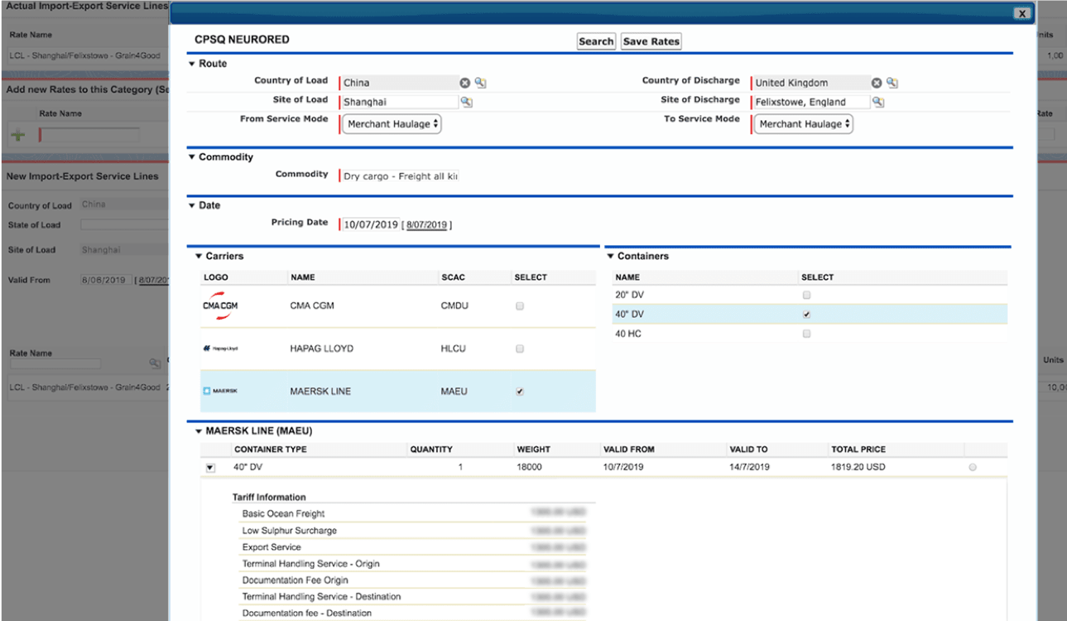Click the Export Service tariff line
The width and height of the screenshot is (1067, 621).
(414, 547)
